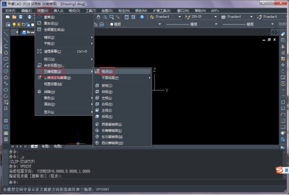289x195 pixels.
Task: Open the APP+ menu
Action: 215,10
